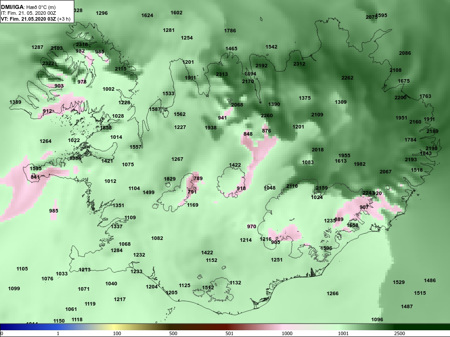Click the map value 1012
450x337 pixels.
click(110, 181)
